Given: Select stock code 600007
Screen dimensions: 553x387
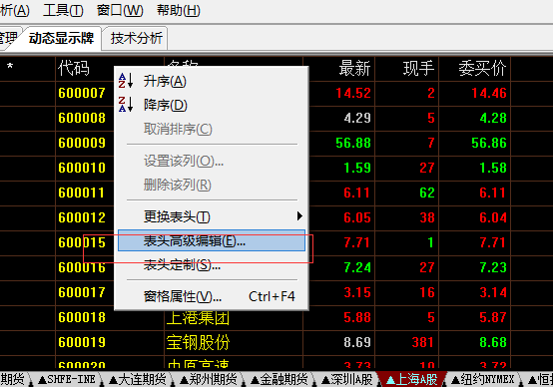Looking at the screenshot, I should coord(82,93).
